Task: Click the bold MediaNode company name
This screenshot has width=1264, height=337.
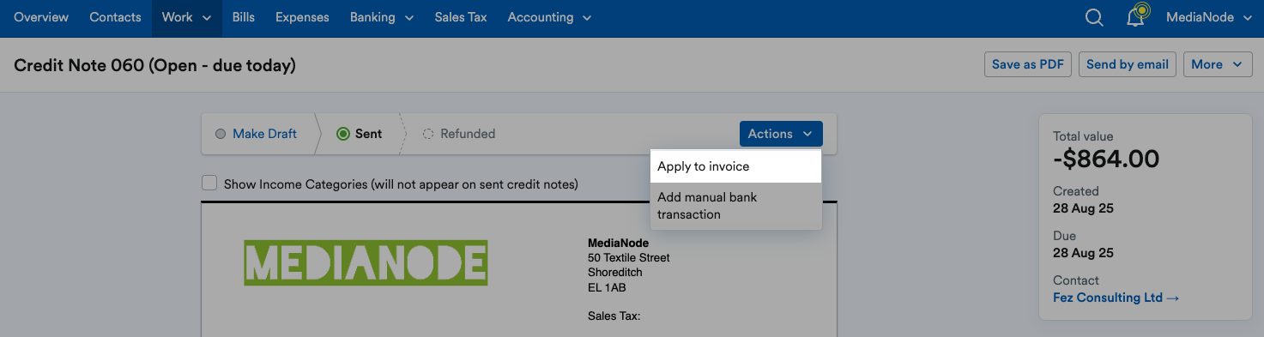Action: click(x=618, y=244)
